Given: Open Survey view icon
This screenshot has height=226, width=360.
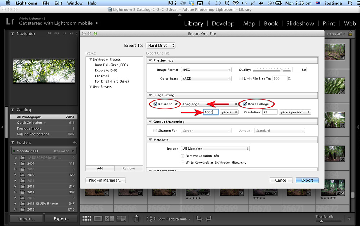Looking at the screenshot, I should [x=121, y=218].
